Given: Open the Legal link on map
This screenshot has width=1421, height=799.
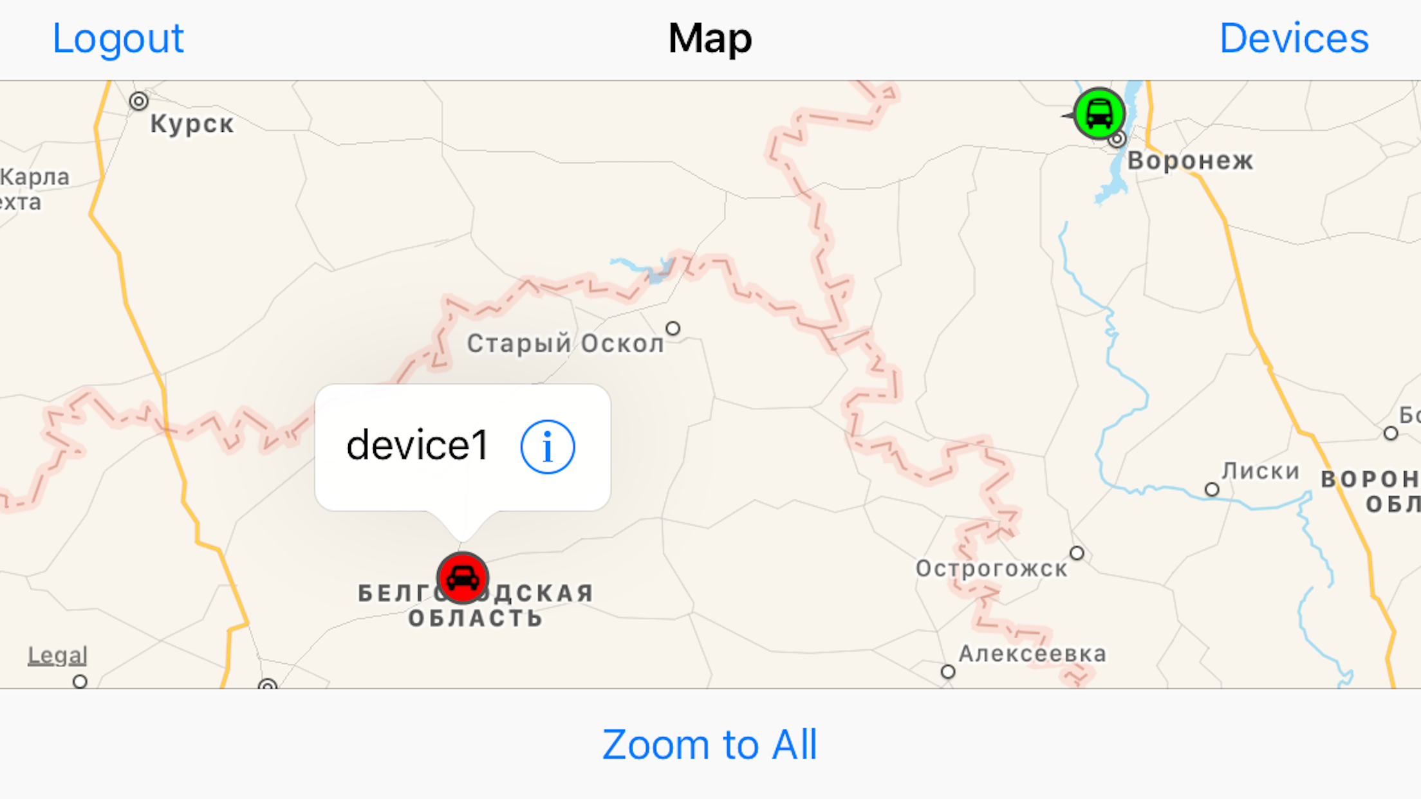Looking at the screenshot, I should (57, 656).
